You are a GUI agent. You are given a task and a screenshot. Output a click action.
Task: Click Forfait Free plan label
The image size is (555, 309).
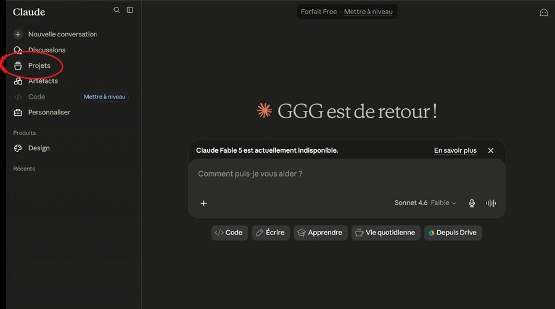click(x=319, y=12)
